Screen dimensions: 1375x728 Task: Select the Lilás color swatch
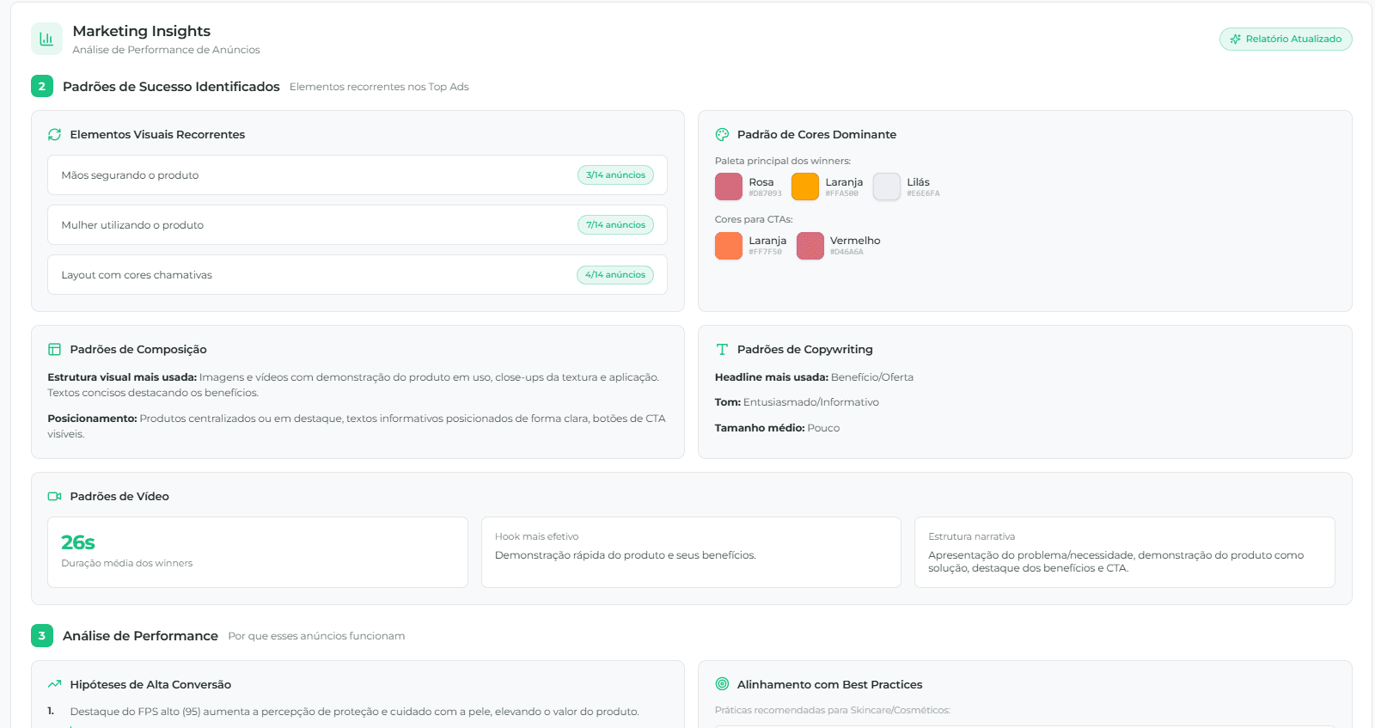coord(887,187)
